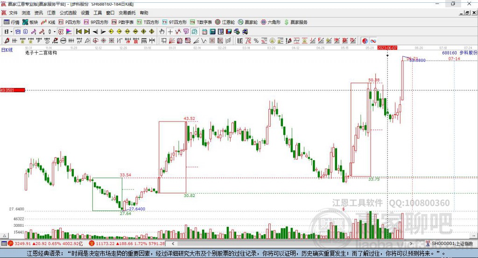Open the 行情 quotes view
This screenshot has height=258, width=478.
click(11, 22)
